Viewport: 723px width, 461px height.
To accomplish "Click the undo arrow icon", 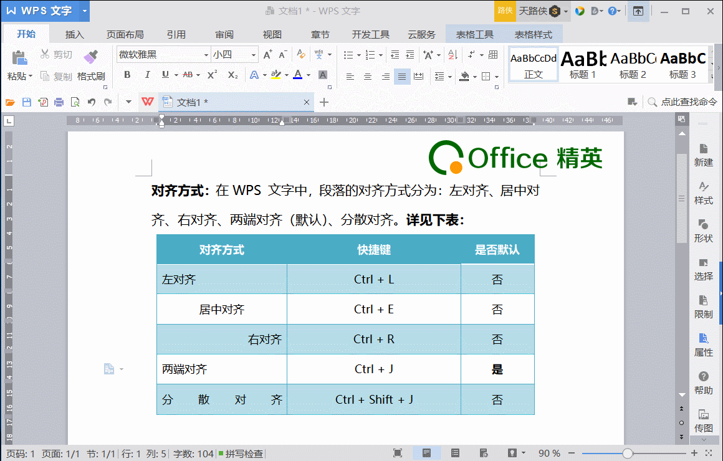I will tap(91, 102).
